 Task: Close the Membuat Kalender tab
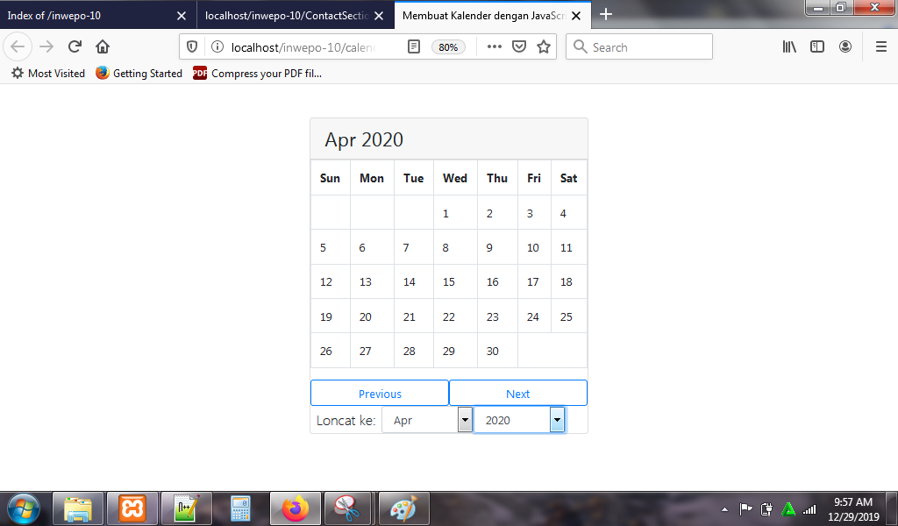tap(576, 16)
